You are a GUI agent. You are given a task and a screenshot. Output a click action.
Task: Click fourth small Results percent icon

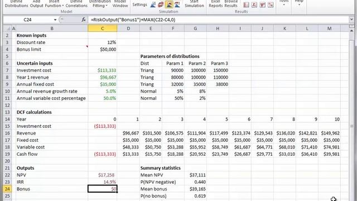coord(271,4)
